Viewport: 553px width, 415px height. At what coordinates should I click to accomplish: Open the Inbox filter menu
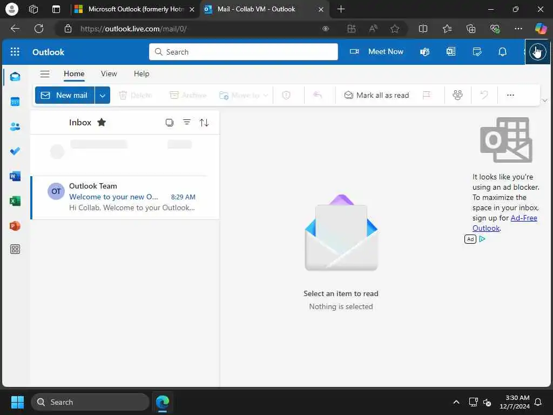tap(187, 122)
